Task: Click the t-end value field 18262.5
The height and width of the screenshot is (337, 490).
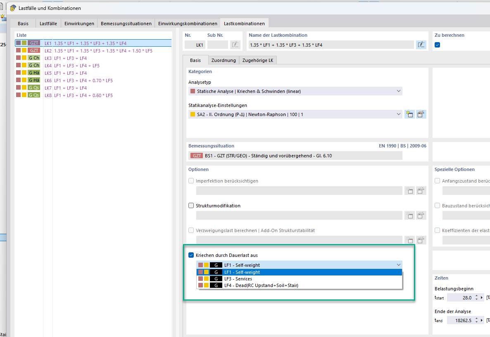Action: coord(460,320)
